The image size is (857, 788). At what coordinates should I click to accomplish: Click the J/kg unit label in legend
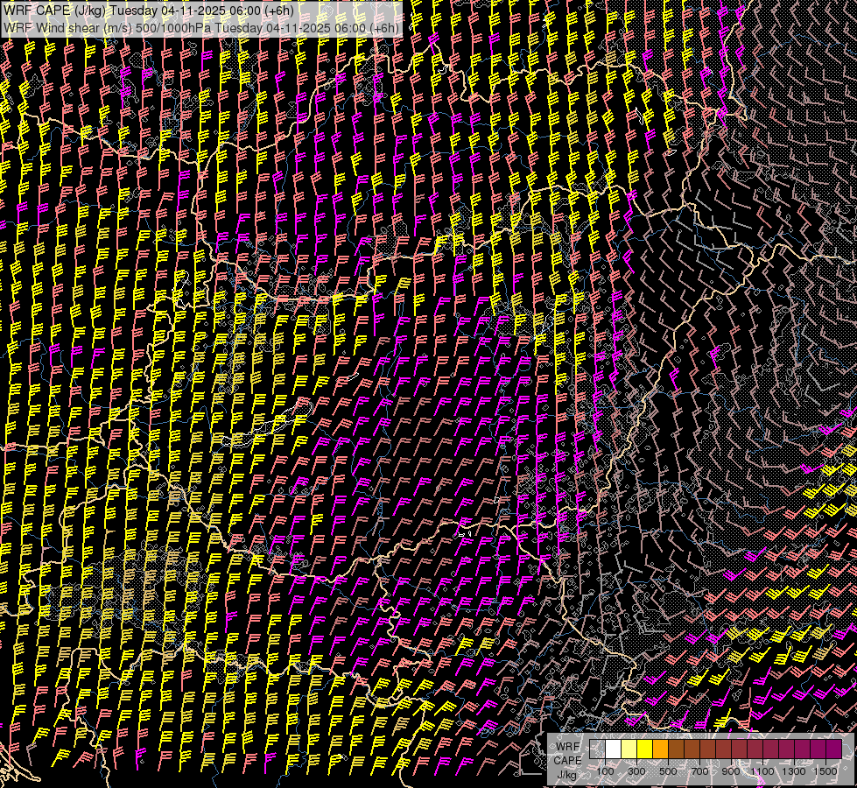pyautogui.click(x=567, y=774)
